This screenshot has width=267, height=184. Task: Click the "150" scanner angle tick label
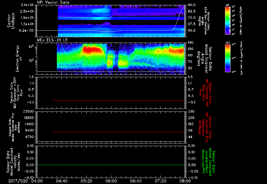(191, 49)
